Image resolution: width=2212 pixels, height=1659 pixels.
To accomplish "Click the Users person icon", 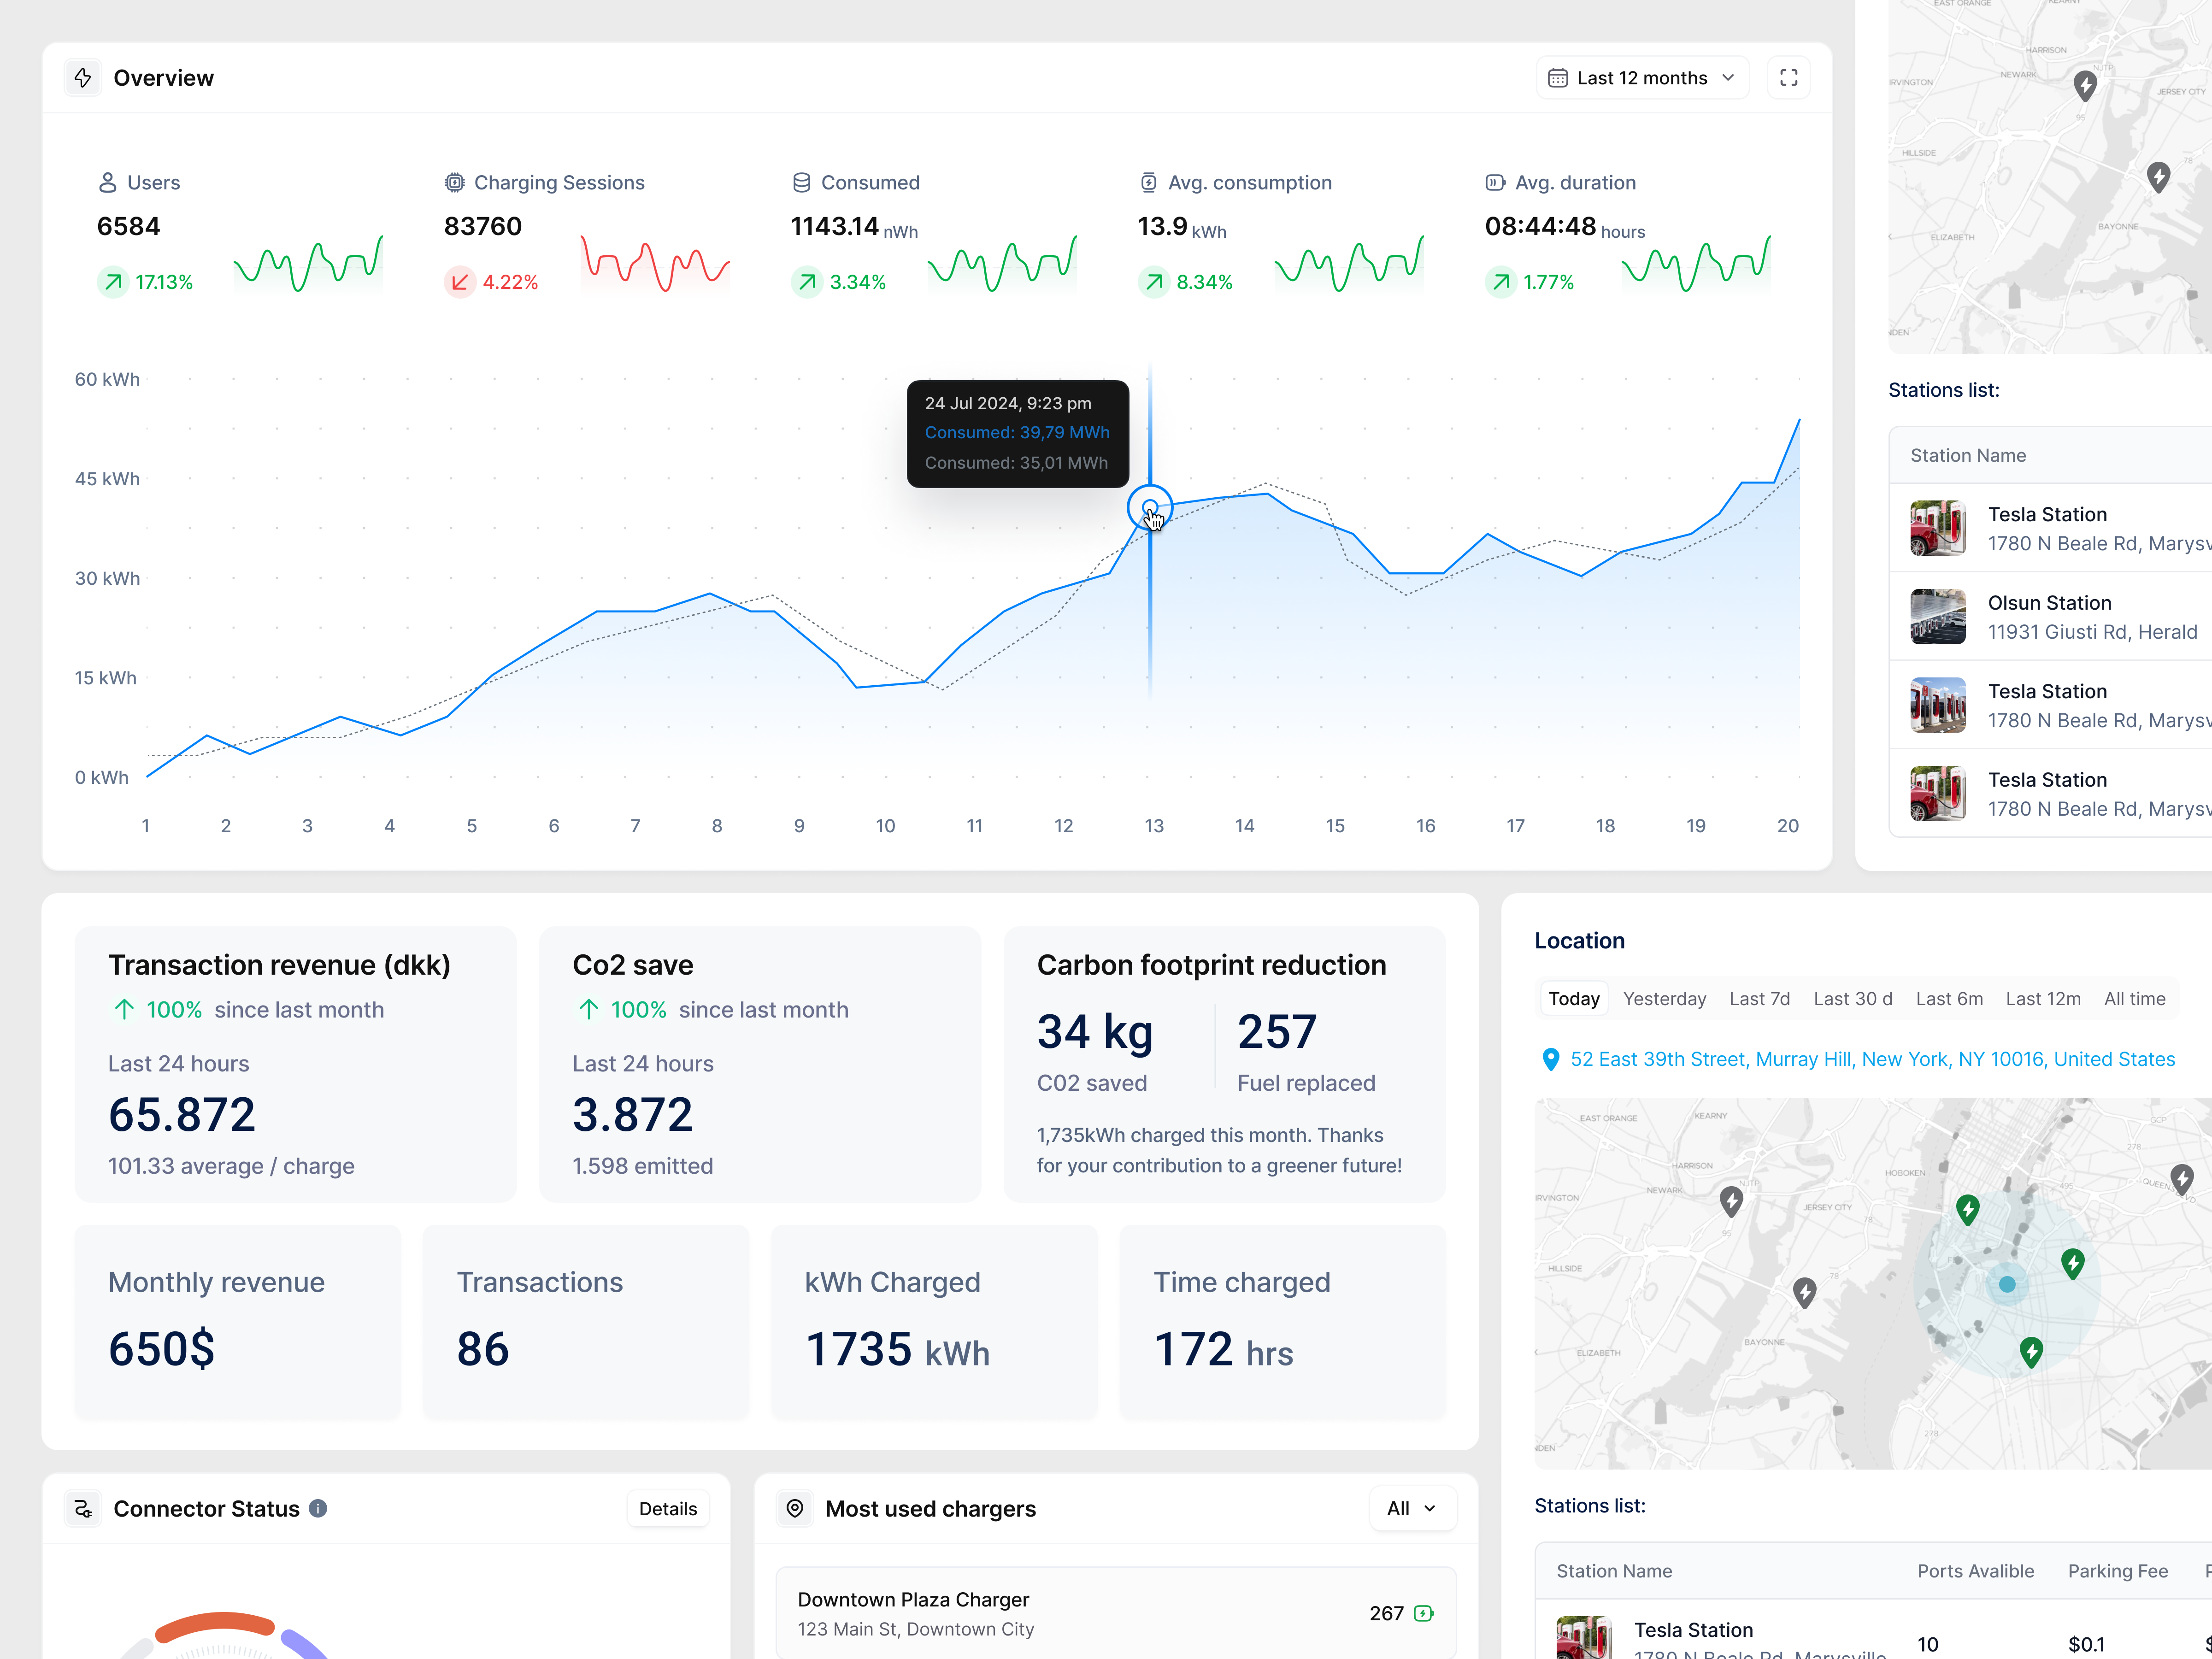I will [107, 183].
